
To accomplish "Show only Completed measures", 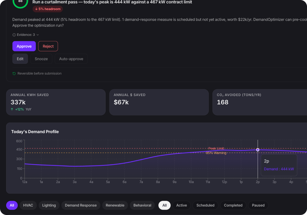I will (x=233, y=205).
